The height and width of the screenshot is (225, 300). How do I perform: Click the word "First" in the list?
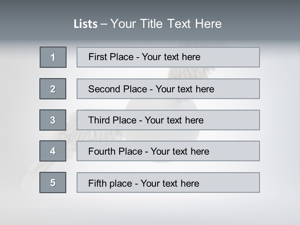pos(97,57)
